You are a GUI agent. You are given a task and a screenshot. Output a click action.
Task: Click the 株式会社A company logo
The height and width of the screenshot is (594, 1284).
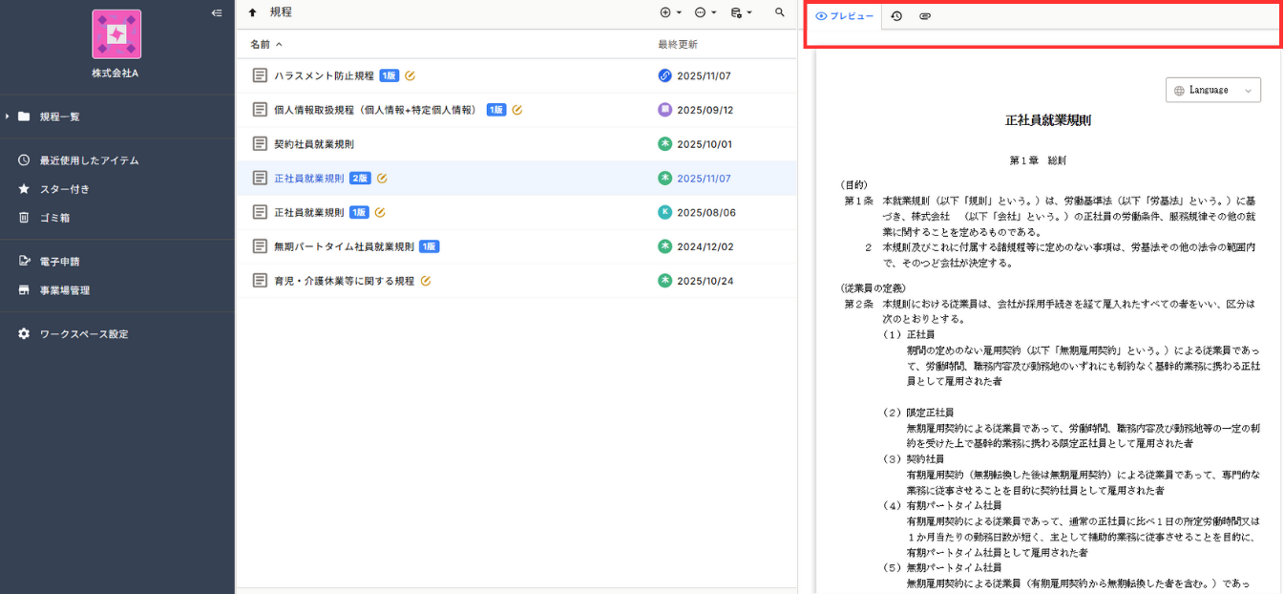pyautogui.click(x=116, y=34)
